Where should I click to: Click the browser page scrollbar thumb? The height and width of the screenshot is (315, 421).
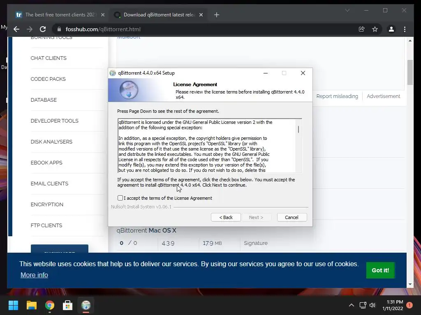point(410,72)
